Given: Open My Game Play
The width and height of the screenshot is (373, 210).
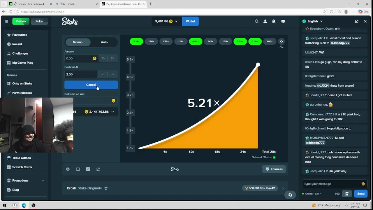Looking at the screenshot, I should (22, 63).
